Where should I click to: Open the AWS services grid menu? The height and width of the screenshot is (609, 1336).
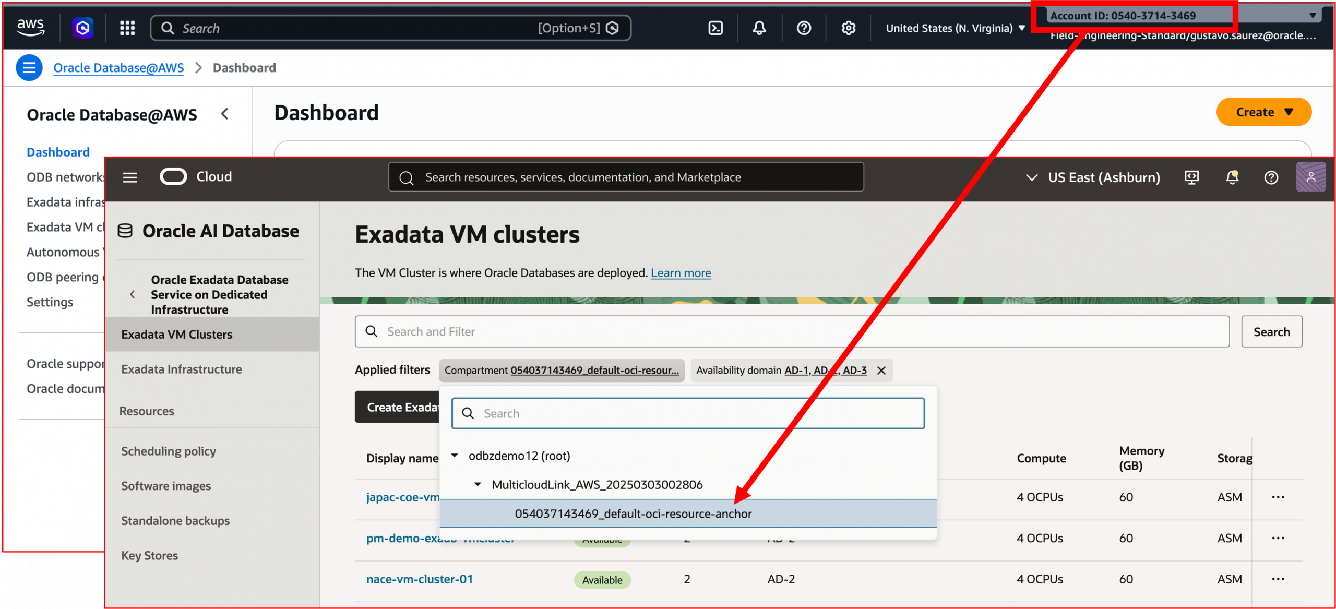127,28
